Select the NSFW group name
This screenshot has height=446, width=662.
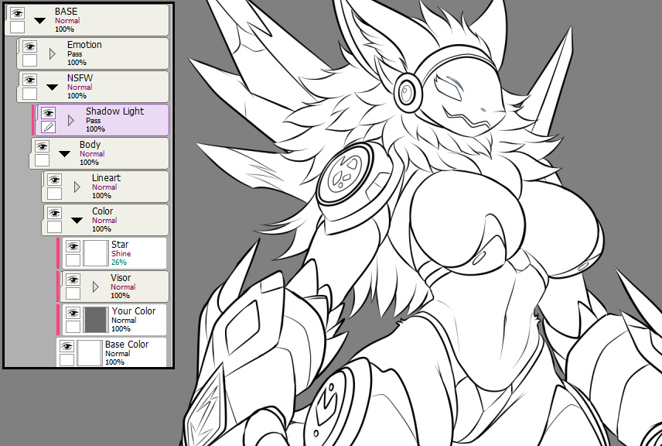(x=80, y=78)
